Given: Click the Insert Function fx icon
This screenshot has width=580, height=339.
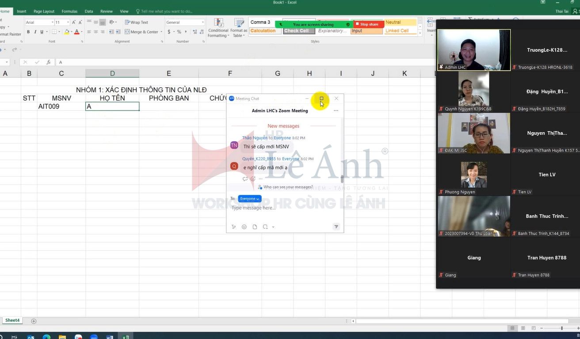Looking at the screenshot, I should [x=49, y=62].
